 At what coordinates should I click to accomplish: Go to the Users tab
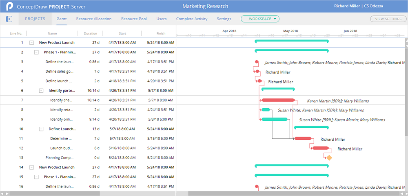161,19
